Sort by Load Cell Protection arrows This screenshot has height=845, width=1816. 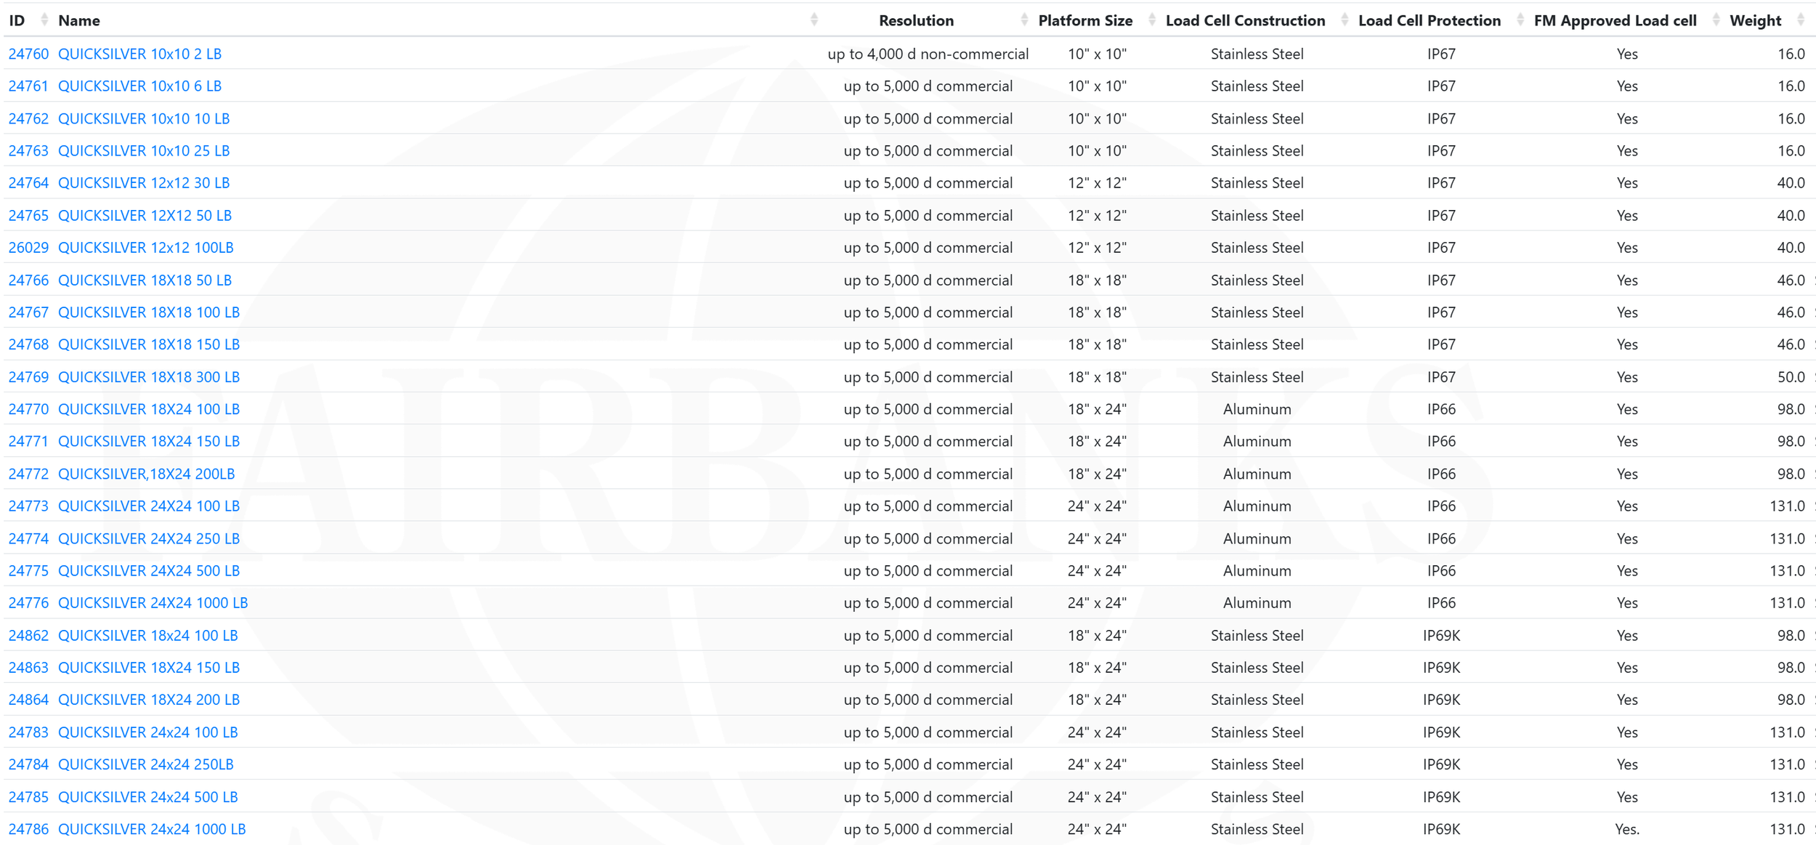[1520, 20]
